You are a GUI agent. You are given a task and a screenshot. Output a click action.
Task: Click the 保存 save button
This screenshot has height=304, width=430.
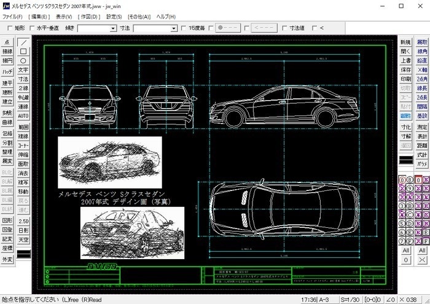406,70
